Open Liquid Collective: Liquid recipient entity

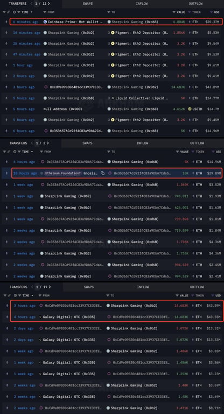[142, 98]
